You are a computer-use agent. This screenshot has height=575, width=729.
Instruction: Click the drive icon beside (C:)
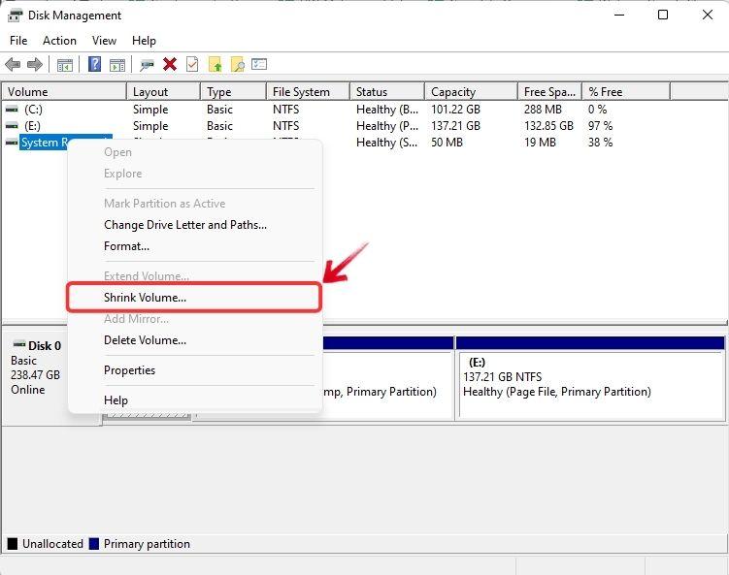12,110
